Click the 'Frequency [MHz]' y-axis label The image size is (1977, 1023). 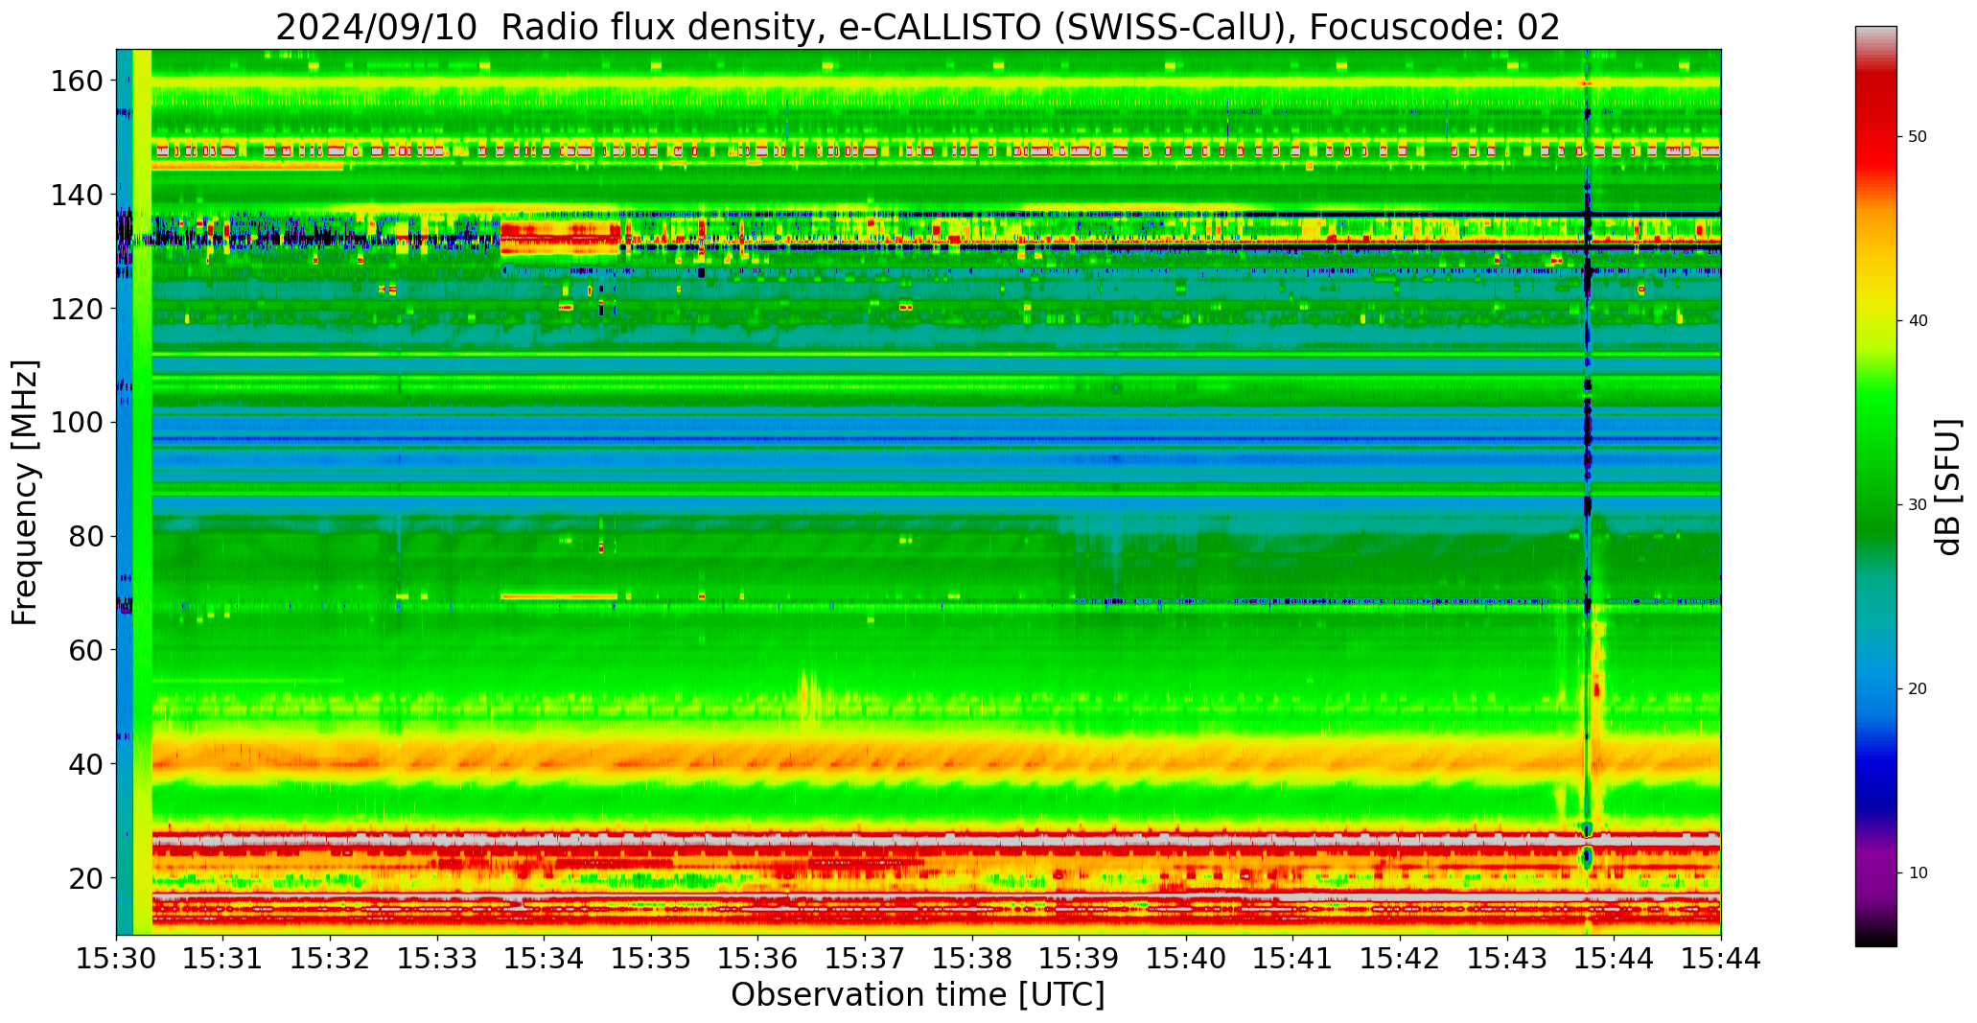pyautogui.click(x=26, y=492)
